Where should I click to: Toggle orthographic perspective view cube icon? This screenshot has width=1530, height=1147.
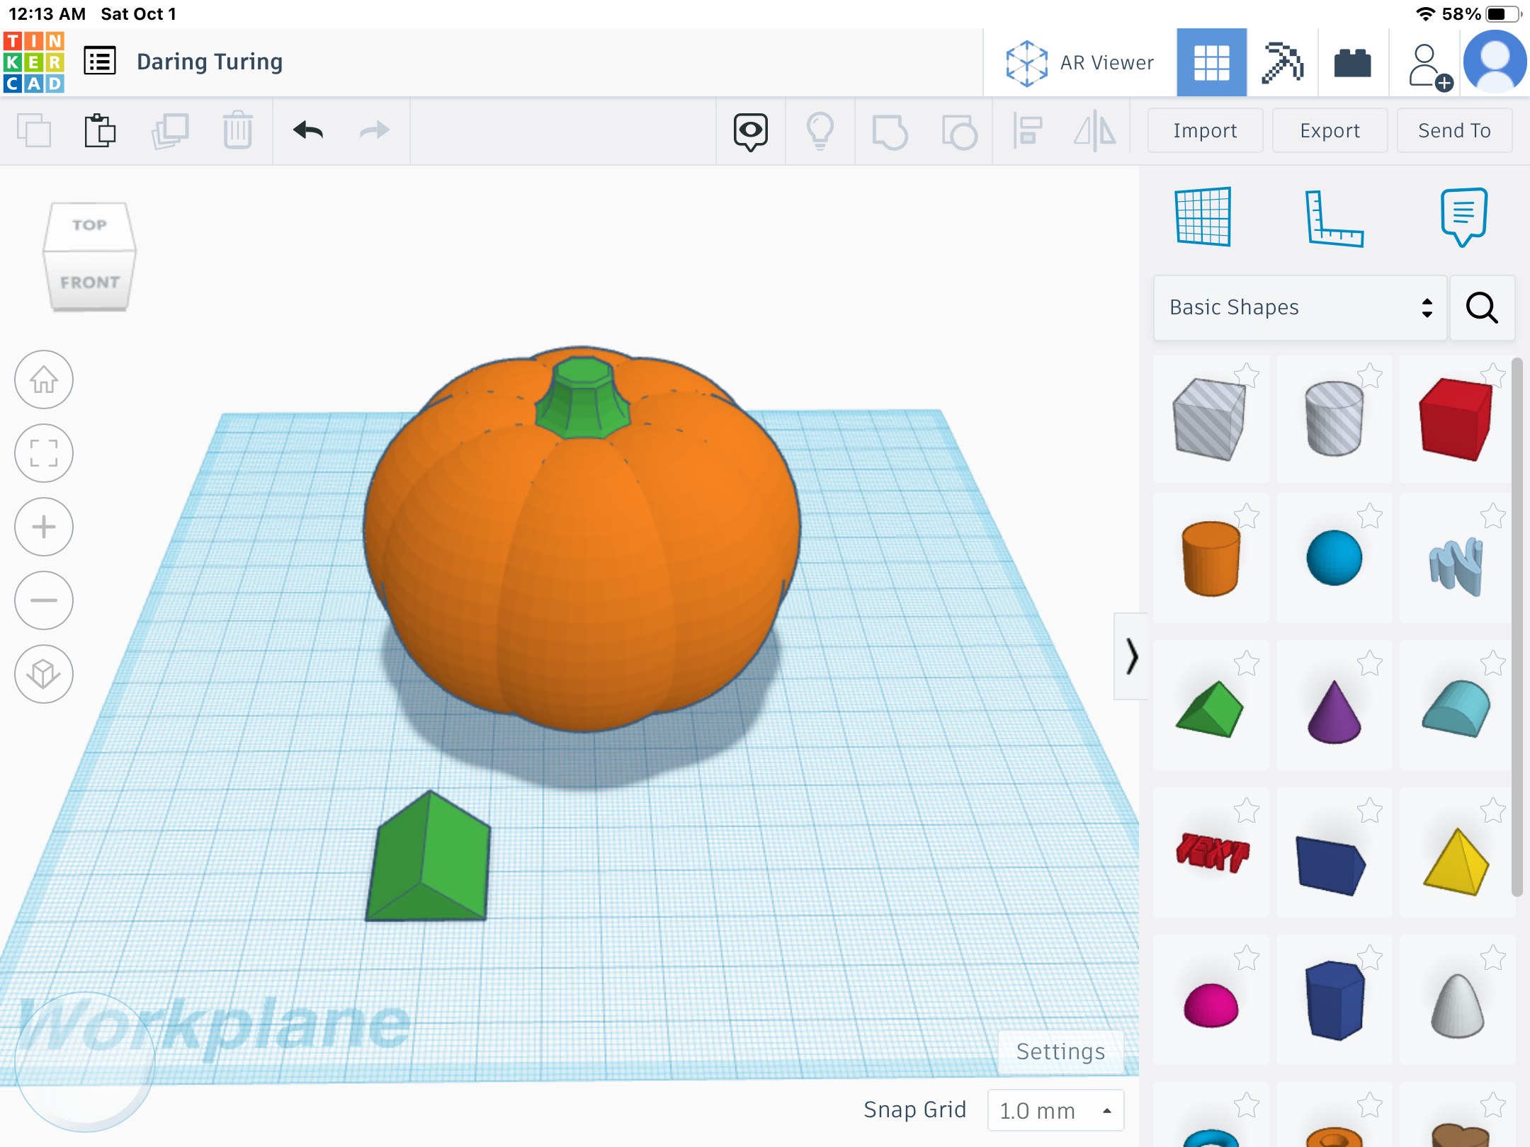point(44,674)
